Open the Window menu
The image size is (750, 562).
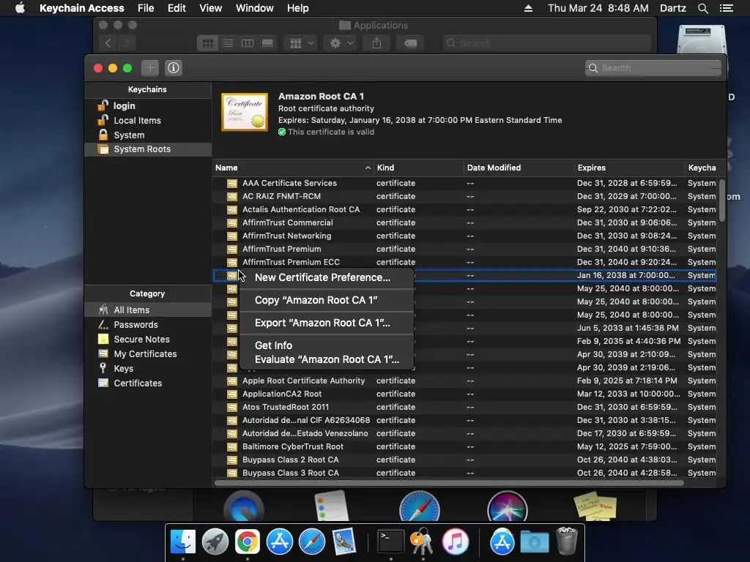point(254,8)
